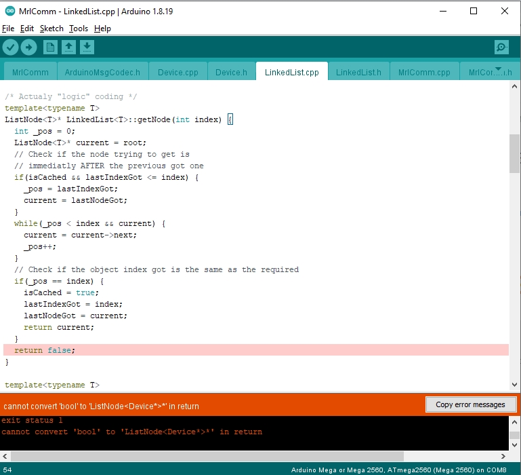The height and width of the screenshot is (475, 521).
Task: Switch to the MrlComm tab
Action: click(x=30, y=72)
